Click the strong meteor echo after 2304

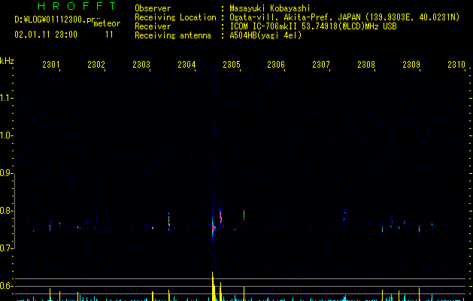click(214, 227)
